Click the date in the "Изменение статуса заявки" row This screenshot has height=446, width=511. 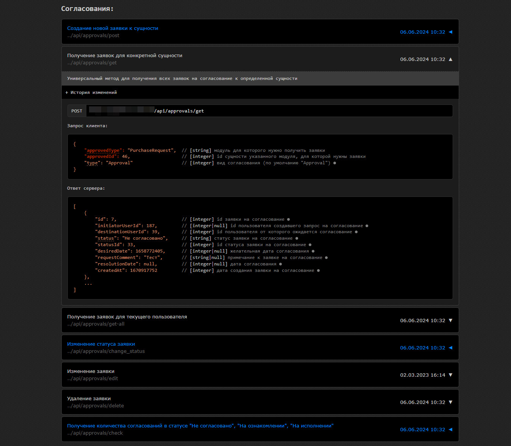pyautogui.click(x=423, y=348)
